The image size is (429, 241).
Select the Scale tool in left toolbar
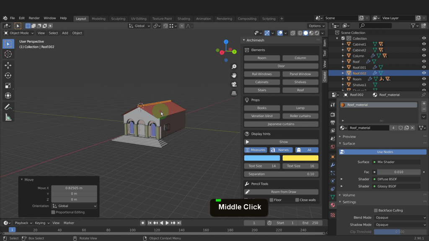pyautogui.click(x=8, y=85)
